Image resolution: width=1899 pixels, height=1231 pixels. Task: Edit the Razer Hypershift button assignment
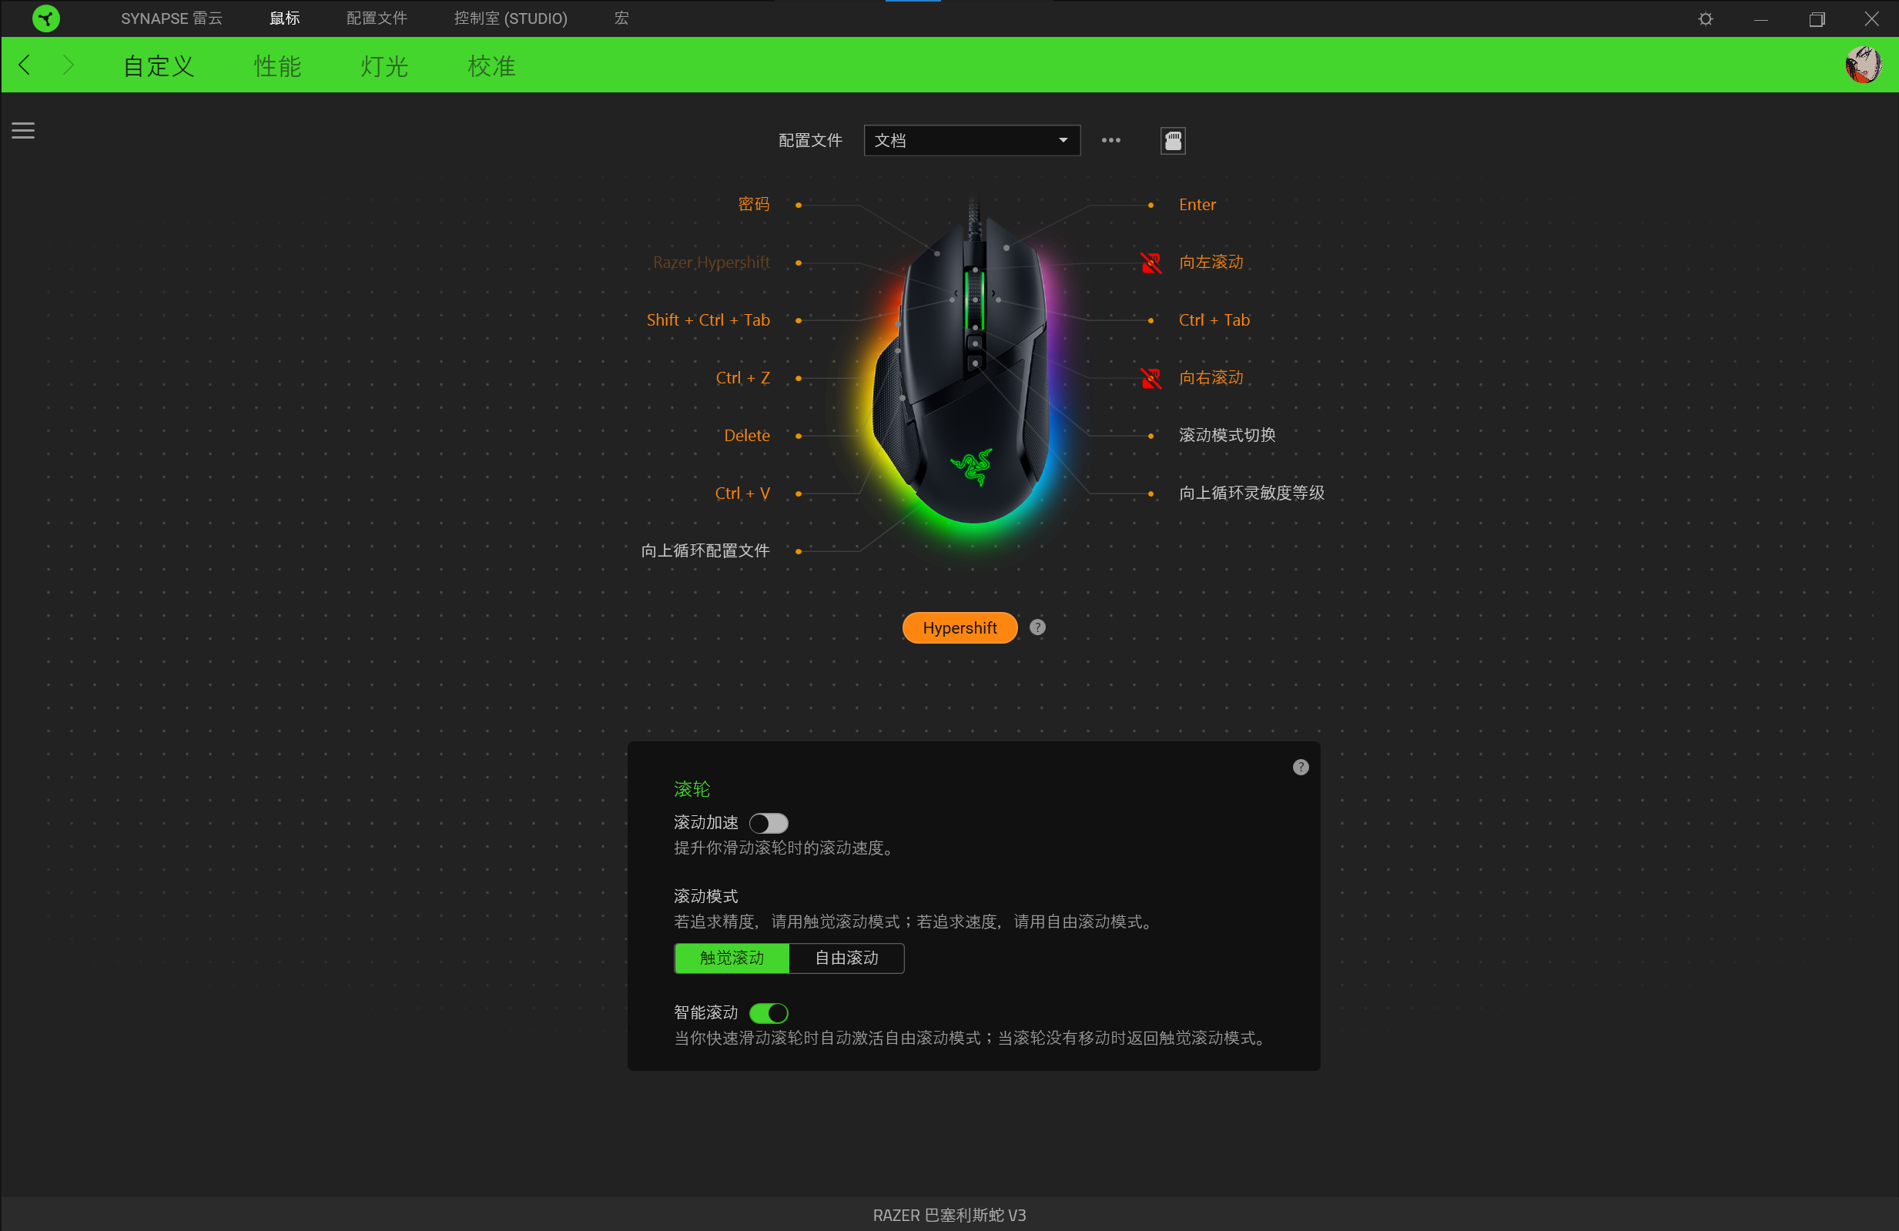click(711, 263)
